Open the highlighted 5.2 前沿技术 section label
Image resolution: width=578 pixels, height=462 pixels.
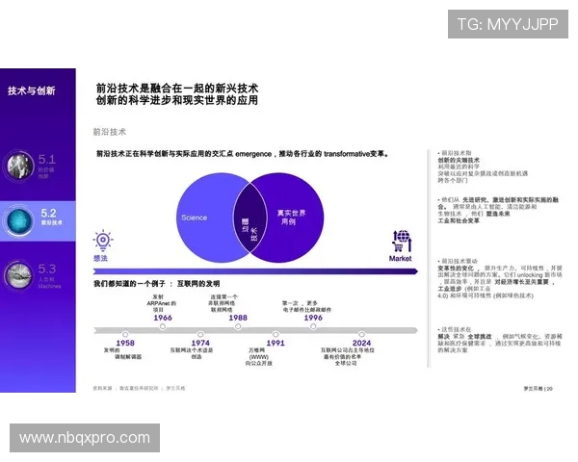[51, 217]
